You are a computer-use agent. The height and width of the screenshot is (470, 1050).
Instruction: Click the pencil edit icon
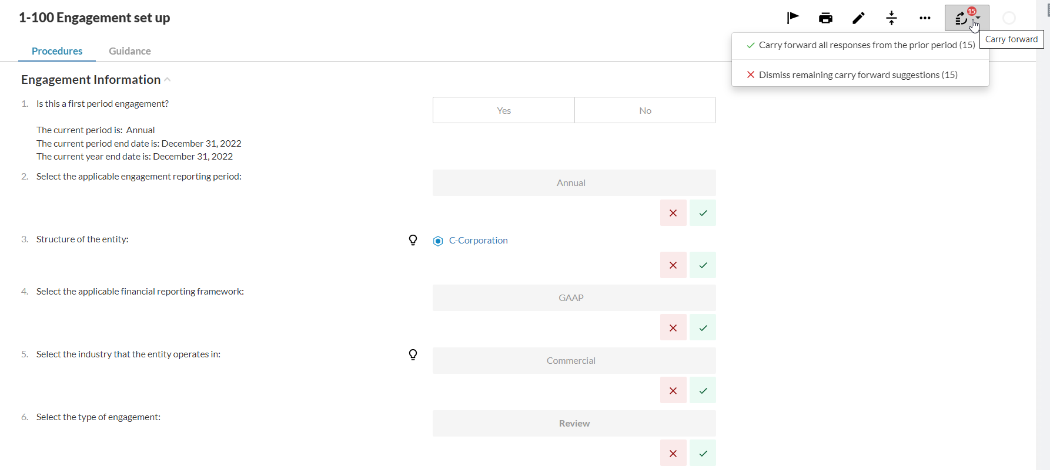[x=858, y=18]
